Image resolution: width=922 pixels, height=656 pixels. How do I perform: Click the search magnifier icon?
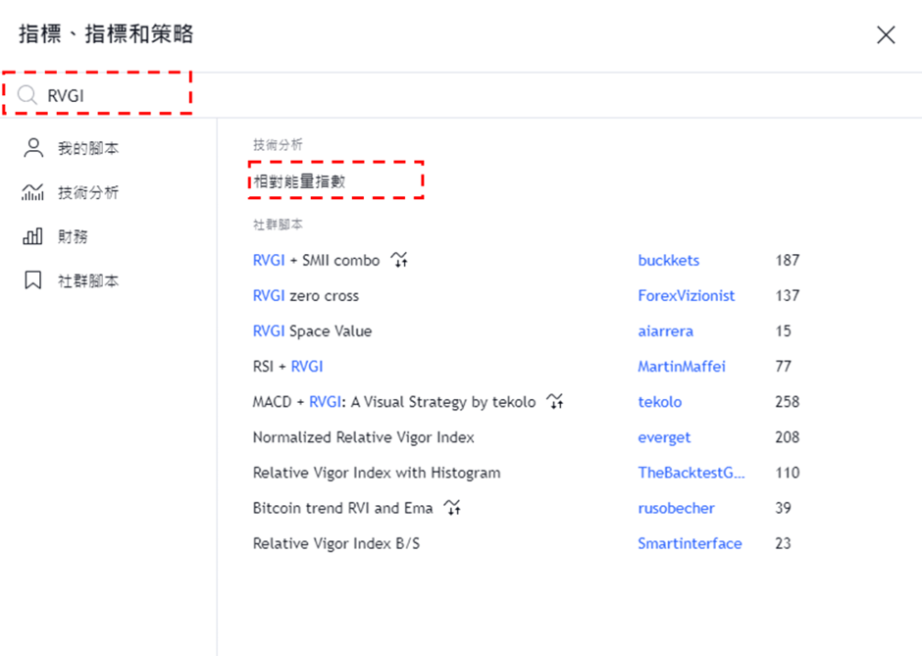27,95
